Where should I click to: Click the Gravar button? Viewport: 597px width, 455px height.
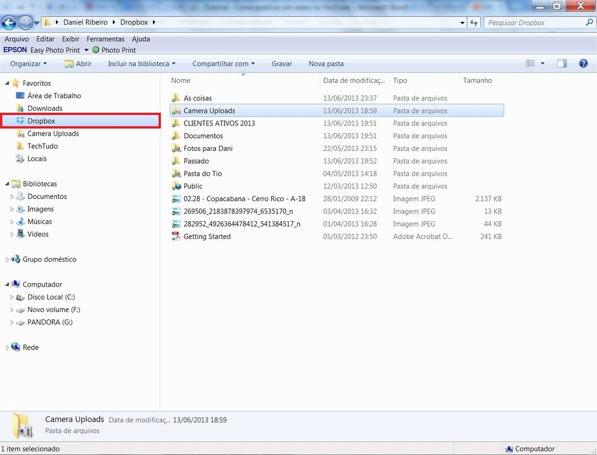pos(282,64)
